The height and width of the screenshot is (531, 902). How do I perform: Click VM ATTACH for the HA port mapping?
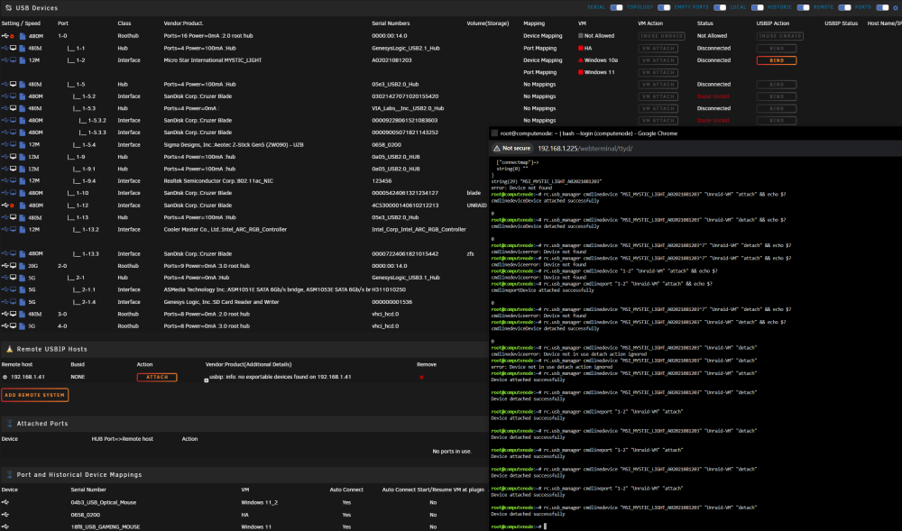point(658,49)
